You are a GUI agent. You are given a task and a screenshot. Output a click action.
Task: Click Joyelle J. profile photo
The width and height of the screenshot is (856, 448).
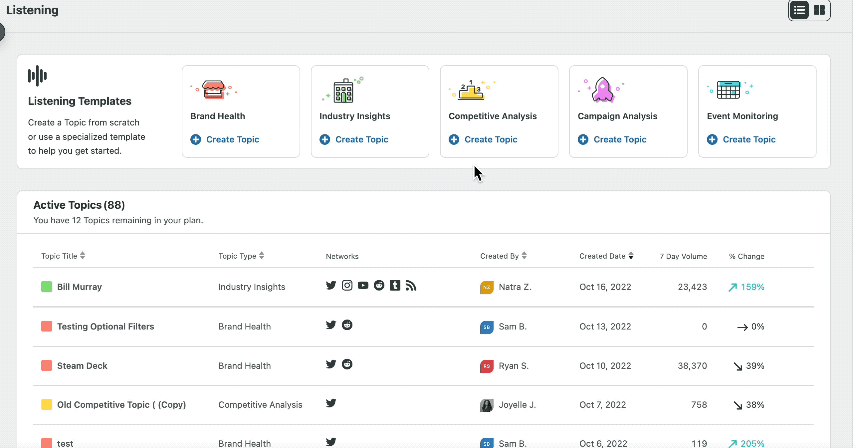click(x=487, y=405)
